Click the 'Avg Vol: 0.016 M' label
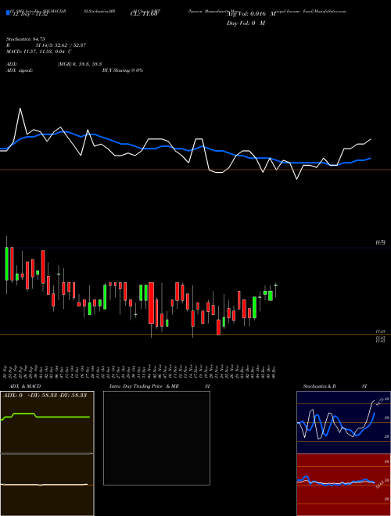 tap(251, 14)
